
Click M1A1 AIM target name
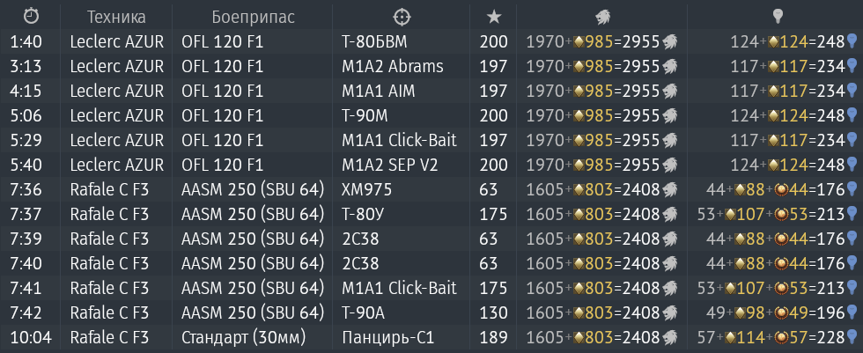point(378,91)
